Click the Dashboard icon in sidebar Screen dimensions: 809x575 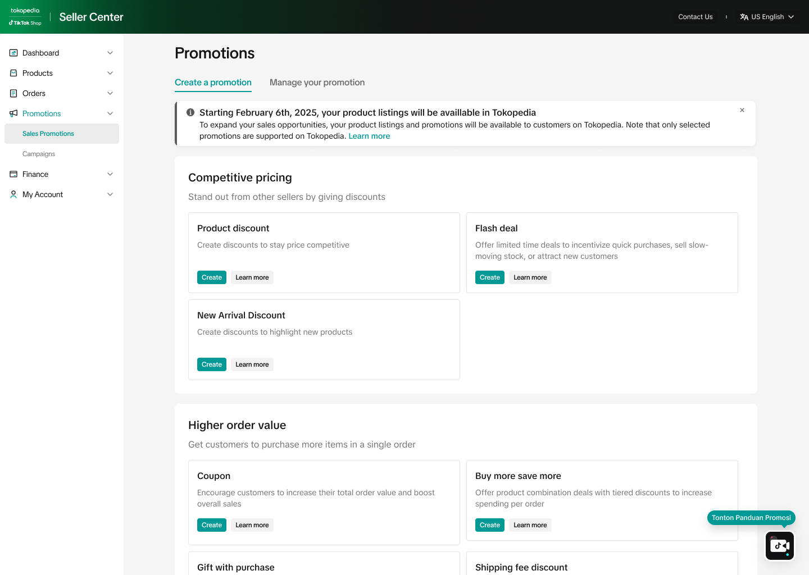[13, 53]
